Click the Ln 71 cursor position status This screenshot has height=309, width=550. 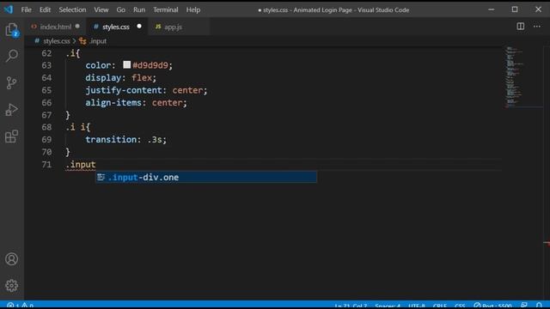[x=351, y=306]
